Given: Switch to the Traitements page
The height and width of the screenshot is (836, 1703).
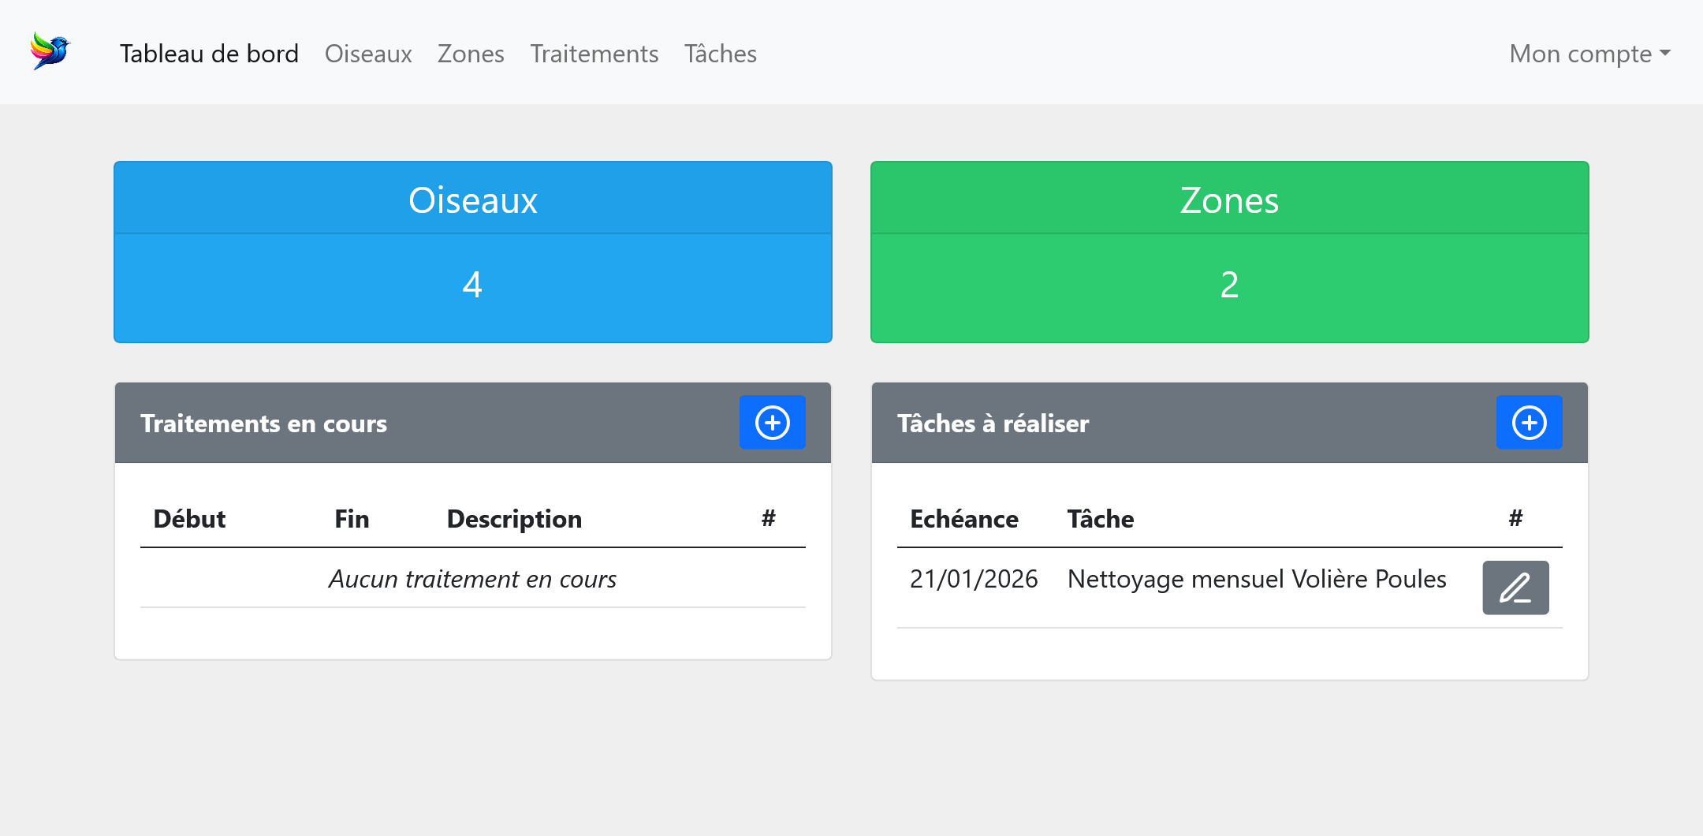Looking at the screenshot, I should tap(594, 54).
